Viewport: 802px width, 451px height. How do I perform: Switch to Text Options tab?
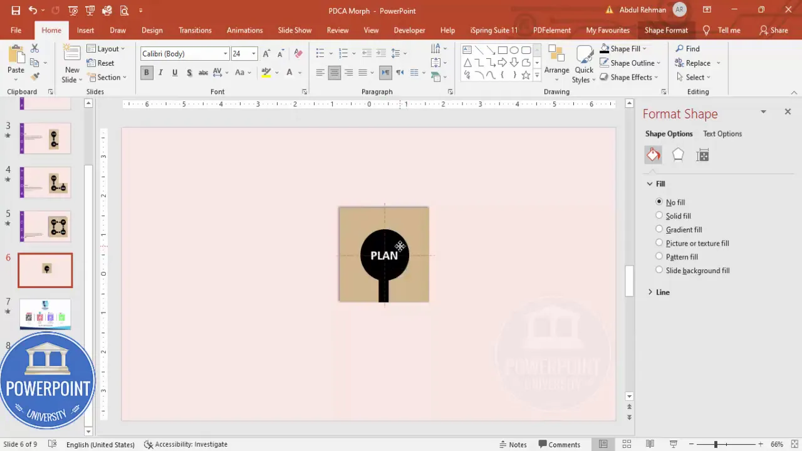click(x=722, y=133)
